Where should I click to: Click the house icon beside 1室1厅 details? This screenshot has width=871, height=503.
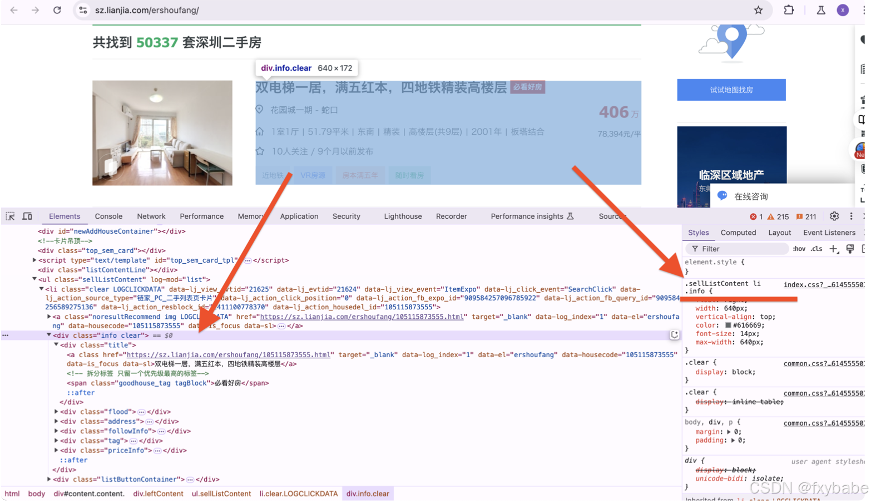tap(260, 131)
